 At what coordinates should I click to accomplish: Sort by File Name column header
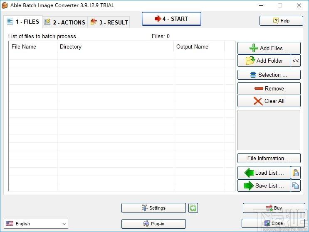[x=33, y=46]
